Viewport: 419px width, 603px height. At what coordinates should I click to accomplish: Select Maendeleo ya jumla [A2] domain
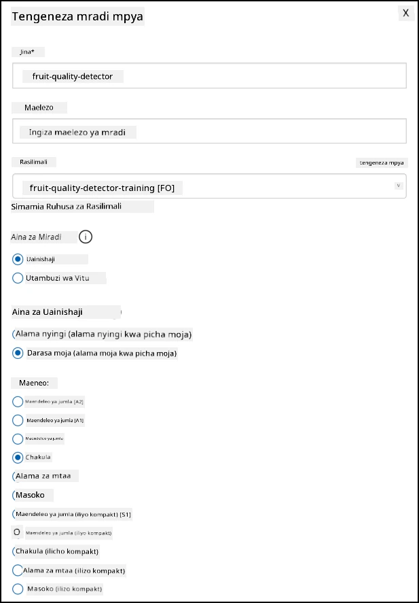click(18, 402)
